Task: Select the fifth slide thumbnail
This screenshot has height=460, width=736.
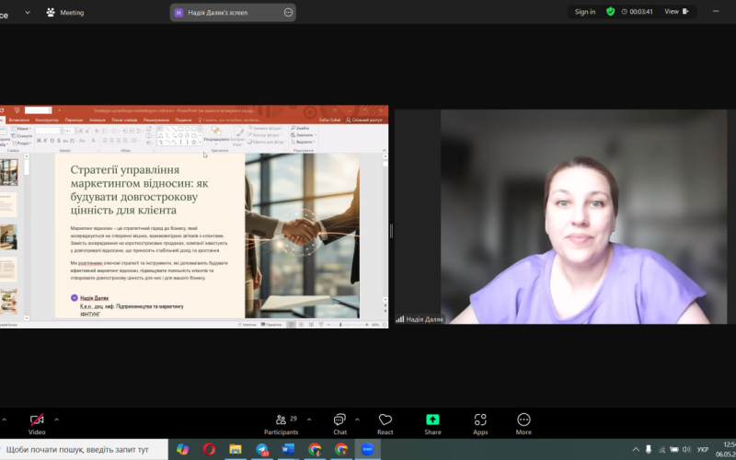Action: [8, 302]
